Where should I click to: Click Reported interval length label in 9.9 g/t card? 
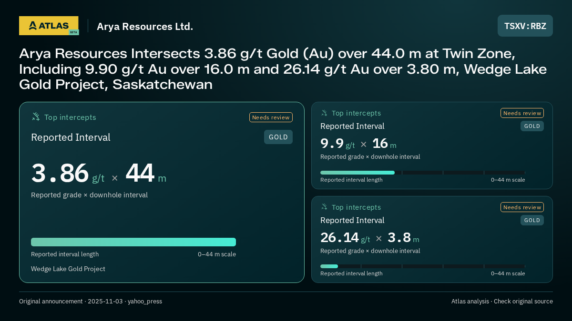point(351,180)
